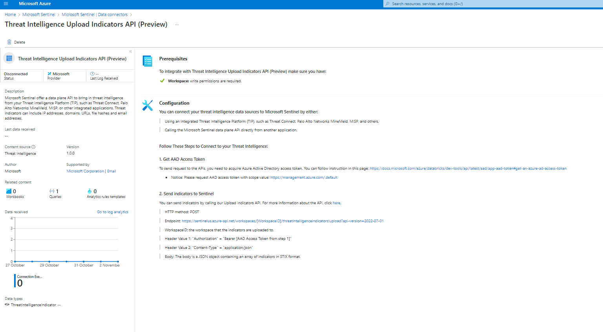Open the Azure portal hamburger menu
Viewport: 603px width, 332px height.
coord(6,4)
